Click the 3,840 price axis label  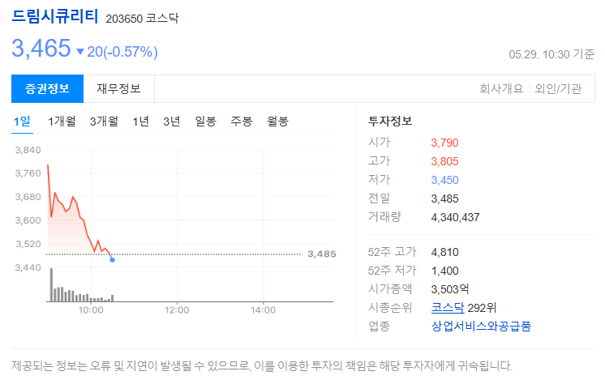coord(28,150)
